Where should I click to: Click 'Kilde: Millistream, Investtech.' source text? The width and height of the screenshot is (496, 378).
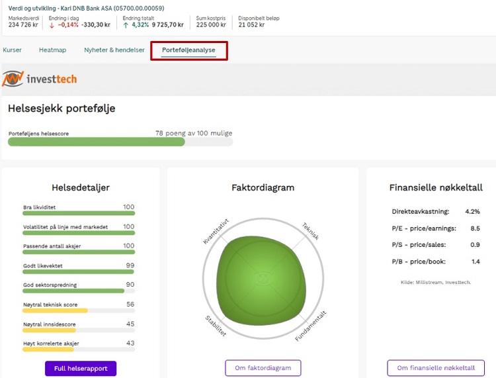click(436, 282)
